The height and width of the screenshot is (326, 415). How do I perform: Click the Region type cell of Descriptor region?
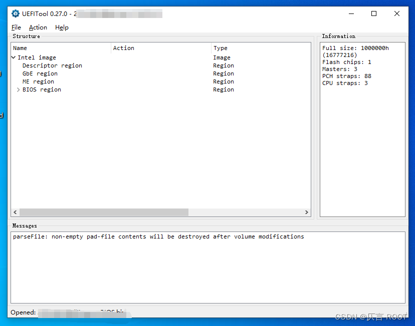(x=224, y=65)
